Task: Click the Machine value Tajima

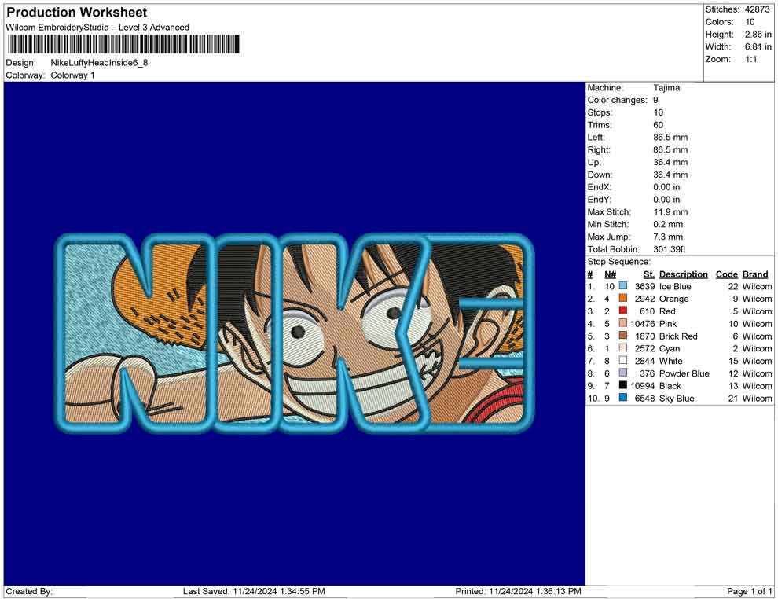Action: [666, 87]
